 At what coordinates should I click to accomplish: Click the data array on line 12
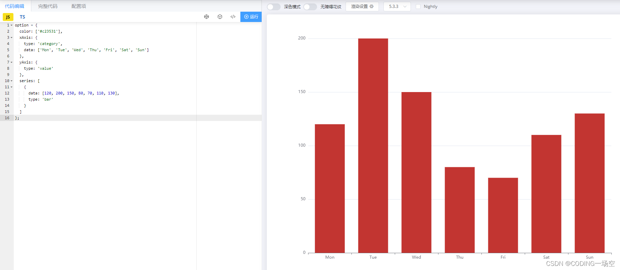click(x=79, y=93)
